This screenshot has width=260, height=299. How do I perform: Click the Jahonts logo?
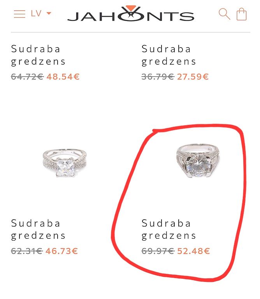131,14
